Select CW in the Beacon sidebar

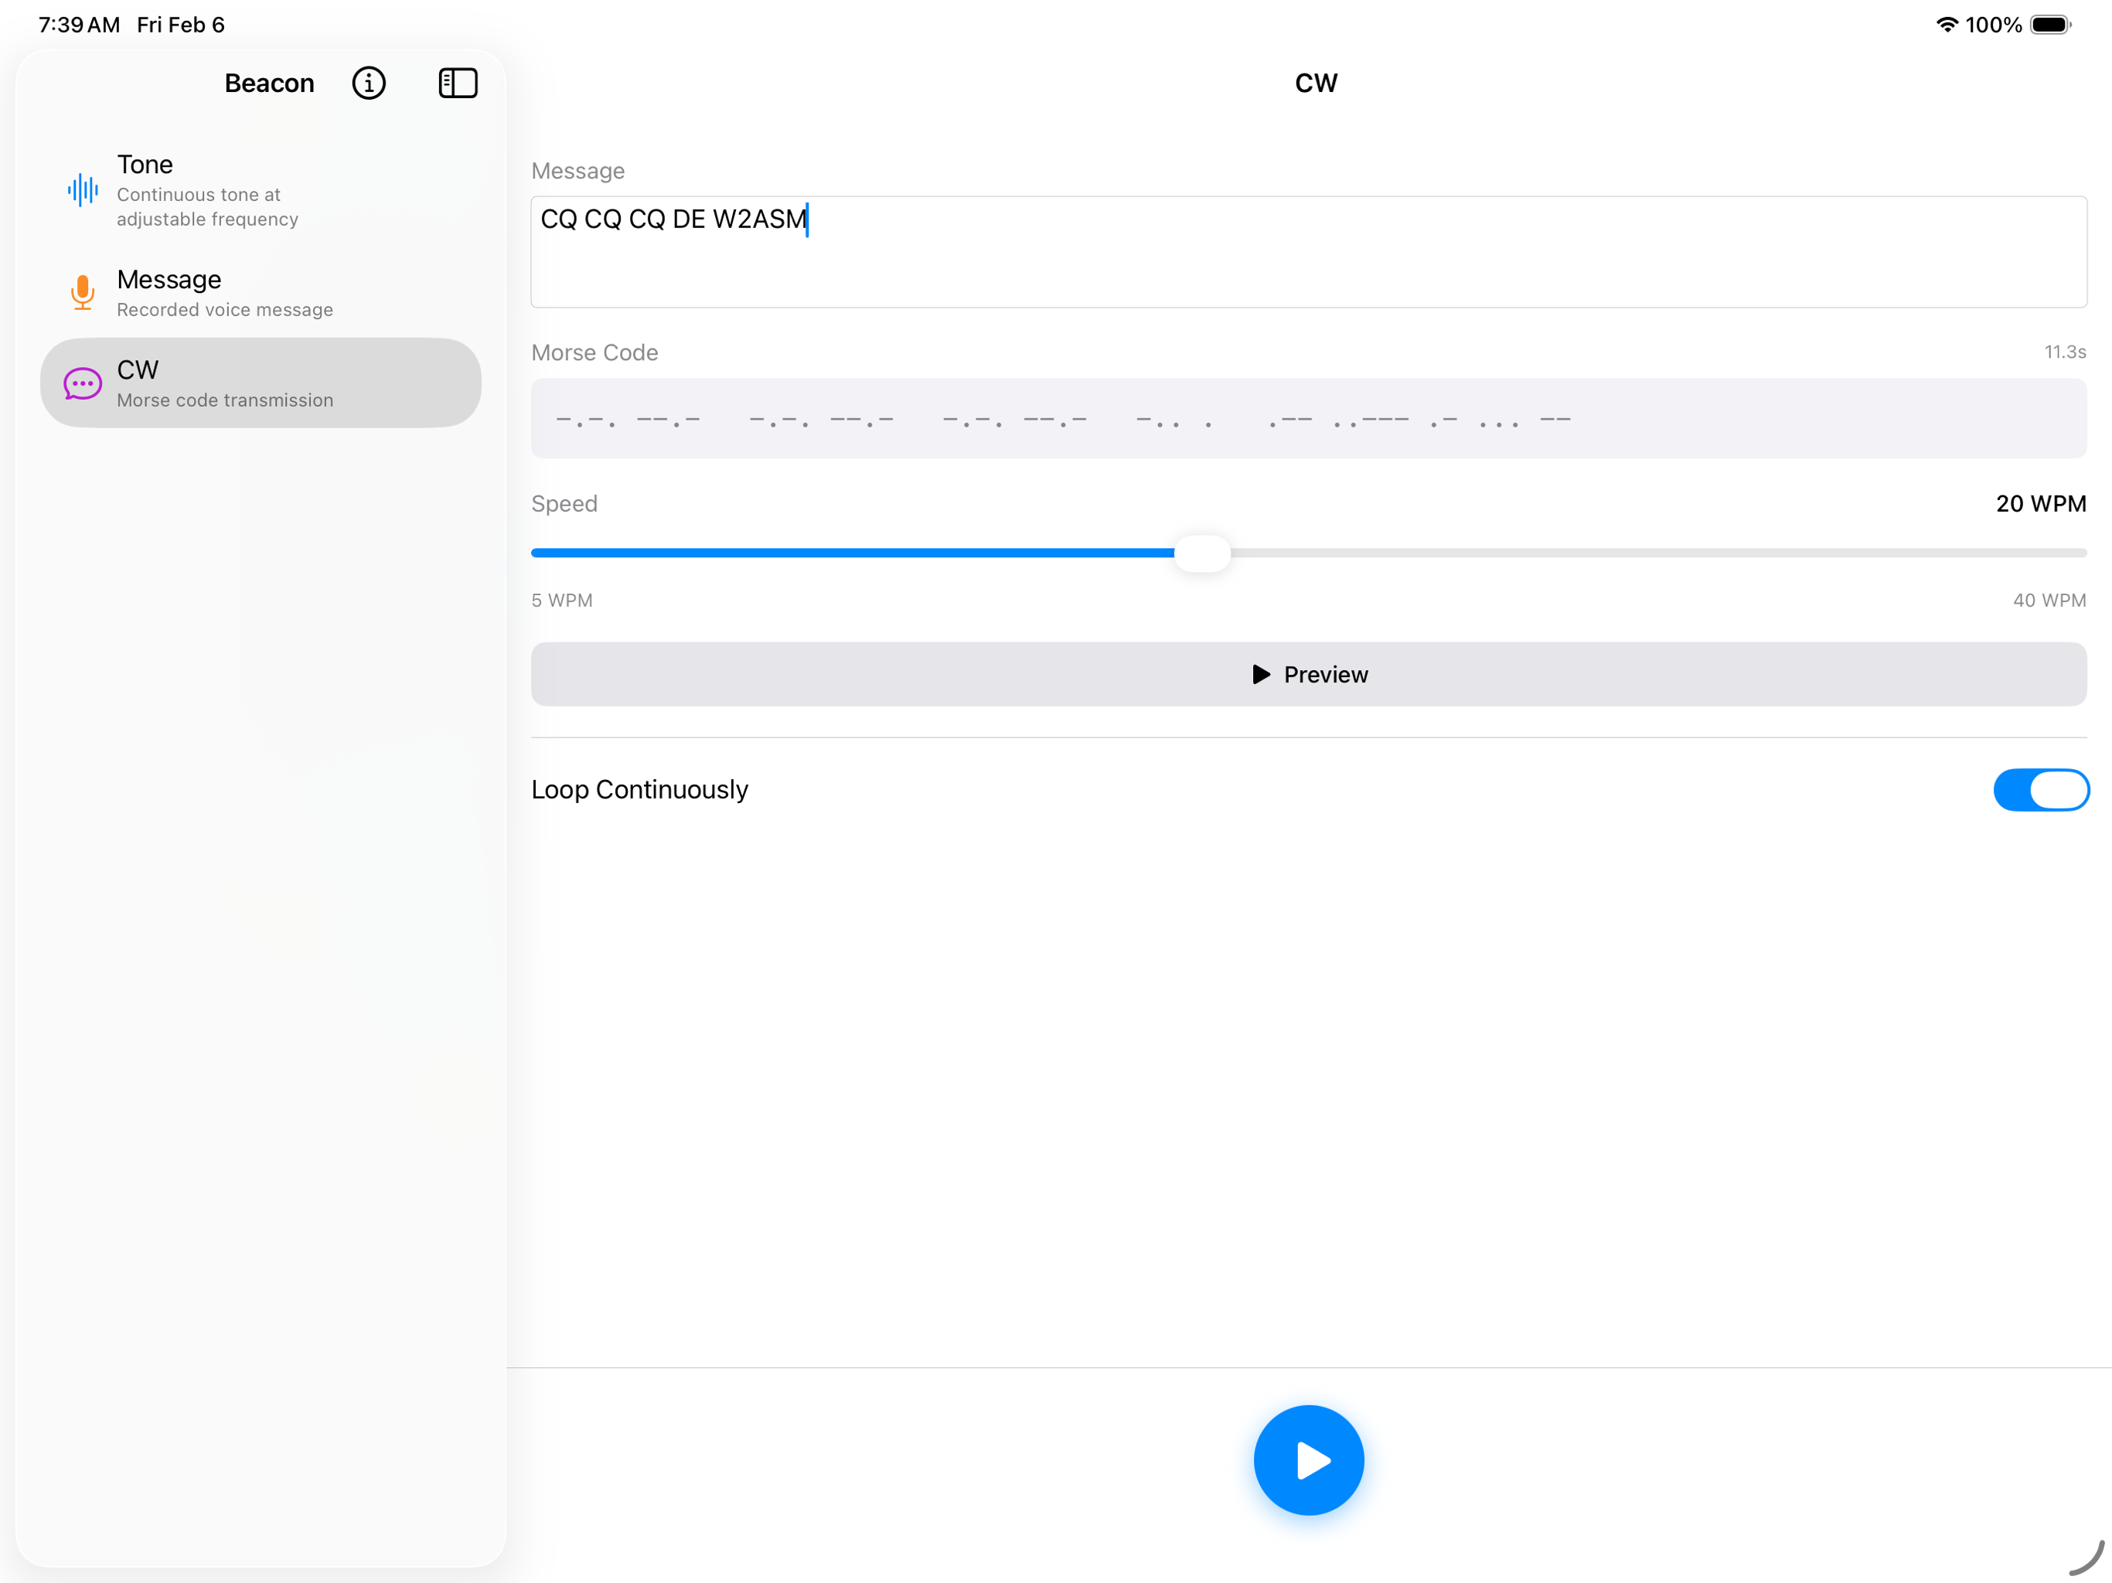257,383
